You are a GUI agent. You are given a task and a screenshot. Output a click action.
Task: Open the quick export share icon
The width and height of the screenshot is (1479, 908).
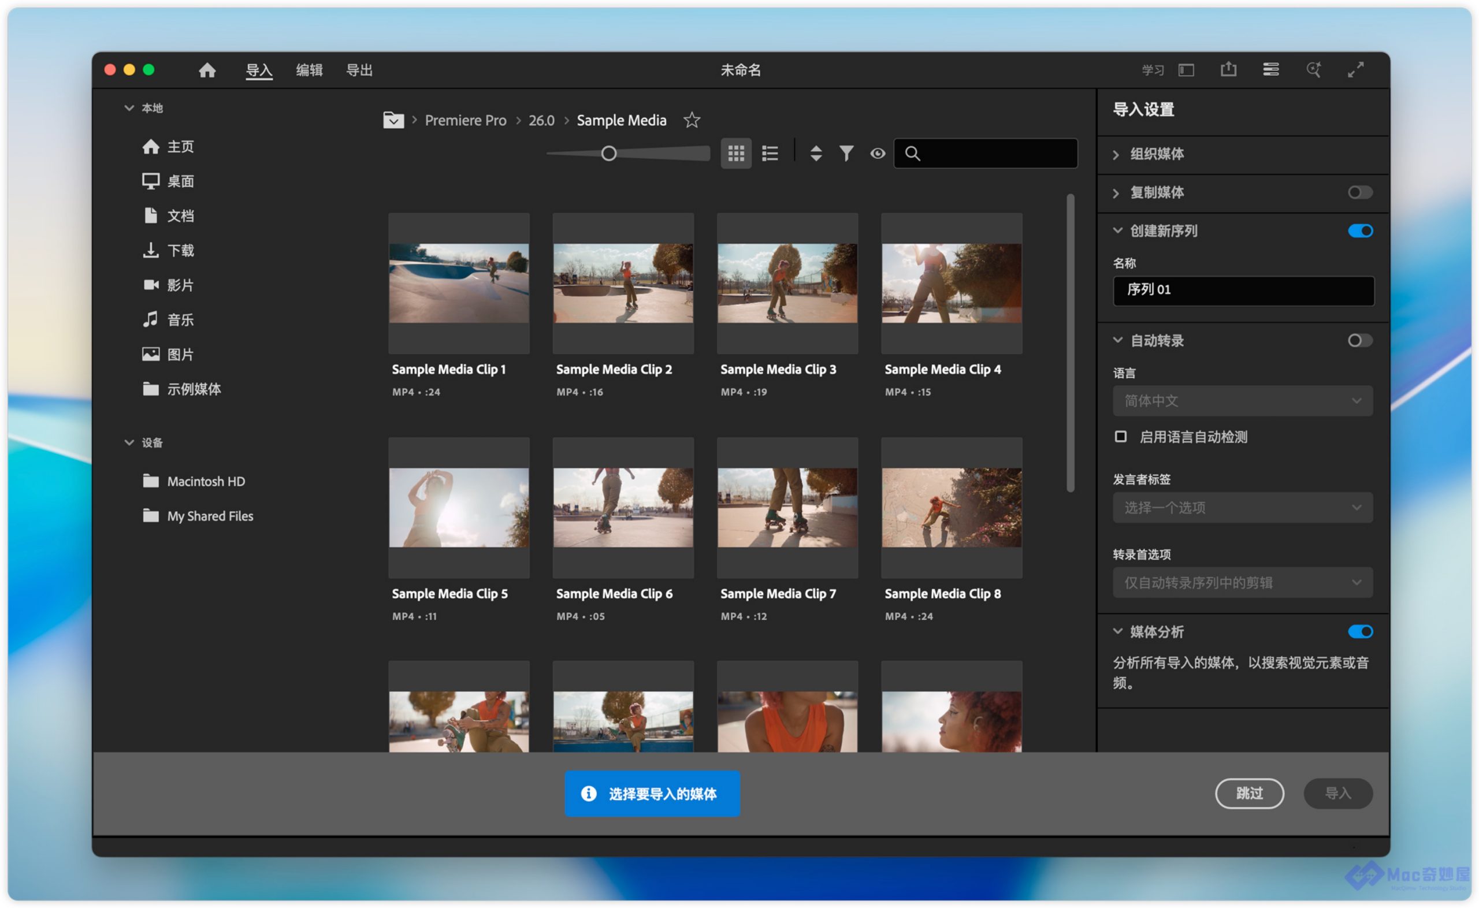(x=1228, y=70)
